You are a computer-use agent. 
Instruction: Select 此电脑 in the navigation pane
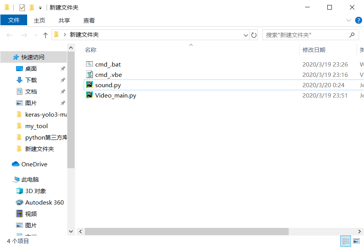(30, 180)
